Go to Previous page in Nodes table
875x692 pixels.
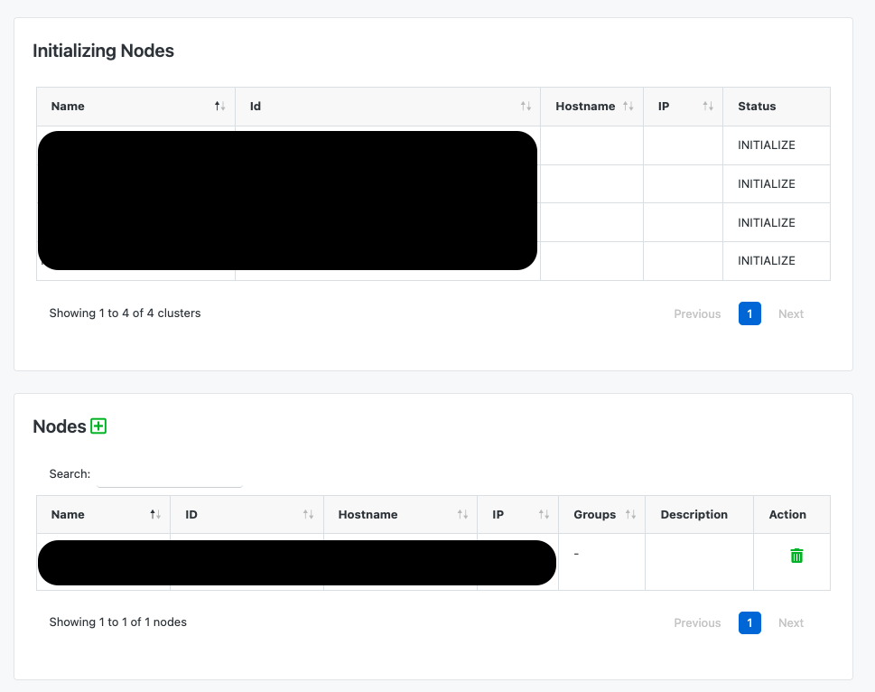click(x=697, y=622)
